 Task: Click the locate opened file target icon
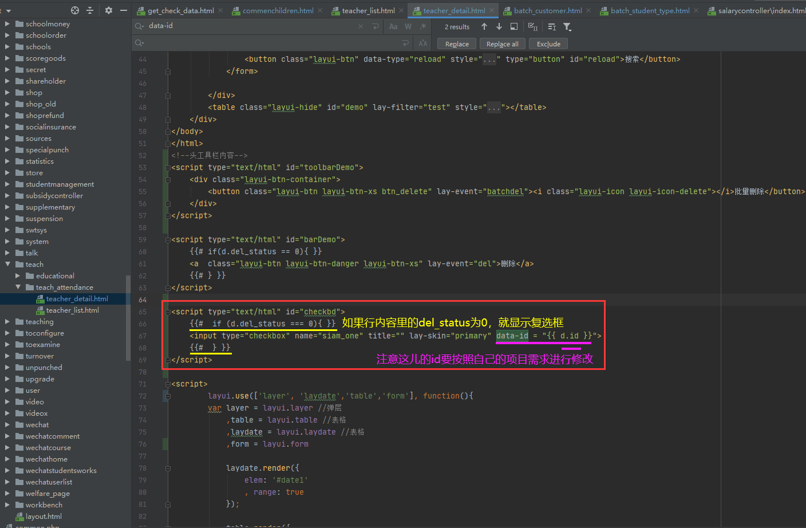75,10
